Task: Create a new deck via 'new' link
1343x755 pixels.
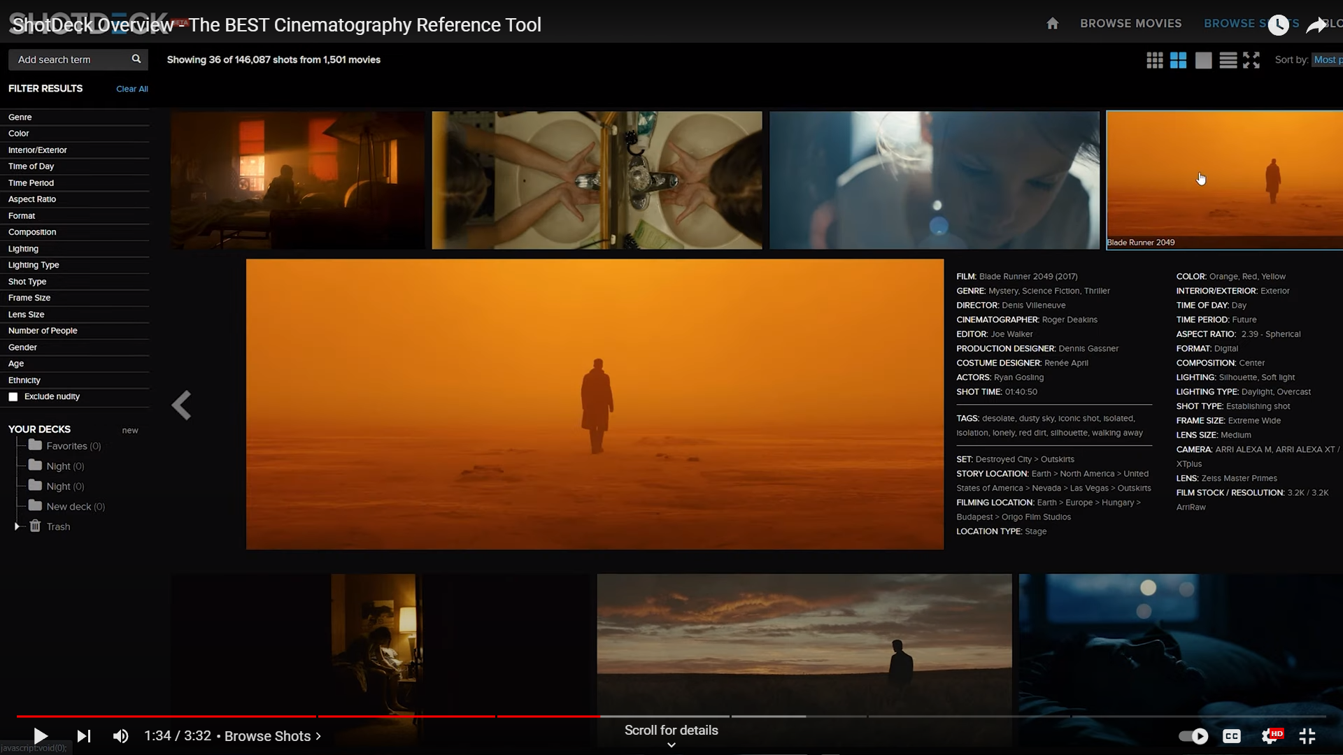Action: tap(130, 430)
